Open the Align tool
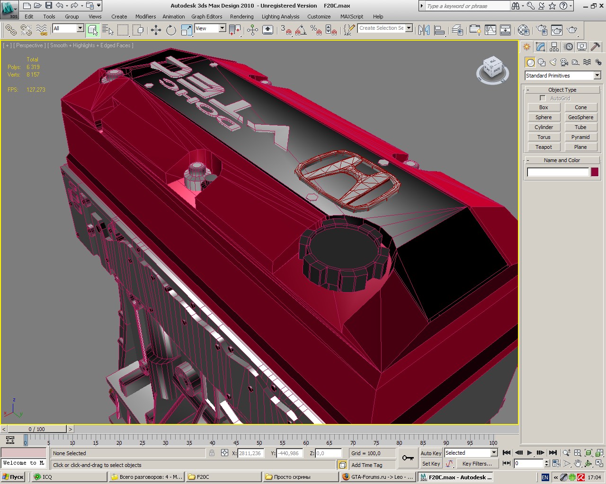Viewport: 606px width, 484px height. [439, 30]
